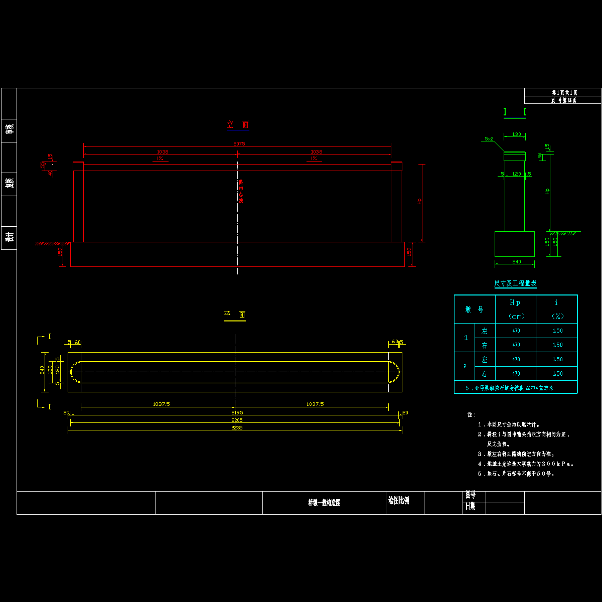This screenshot has height=602, width=602.
Task: Select the 2195 dimension in plan view
Action: (x=237, y=413)
